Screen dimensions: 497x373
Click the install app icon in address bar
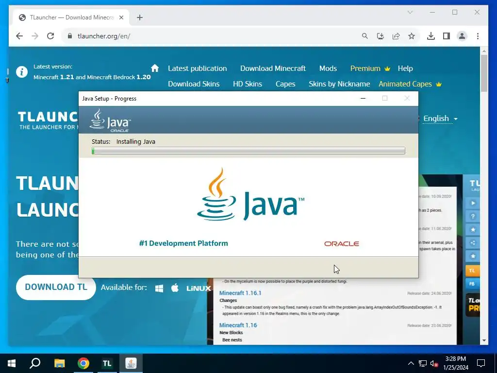click(381, 36)
